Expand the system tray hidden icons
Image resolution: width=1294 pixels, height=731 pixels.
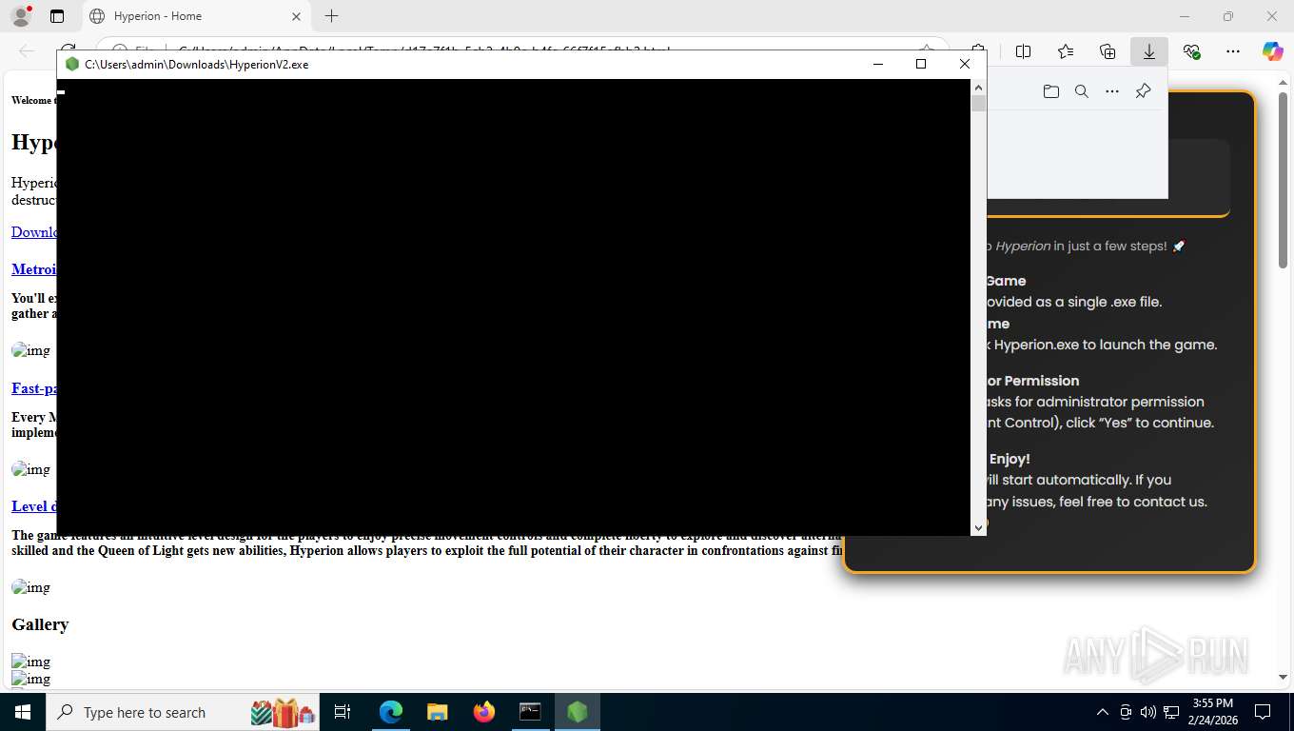tap(1103, 712)
